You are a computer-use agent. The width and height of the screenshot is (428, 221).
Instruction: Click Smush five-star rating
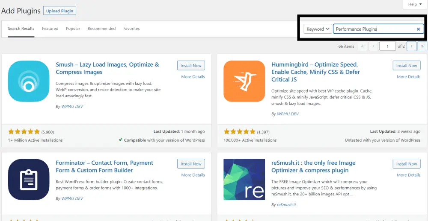click(24, 132)
